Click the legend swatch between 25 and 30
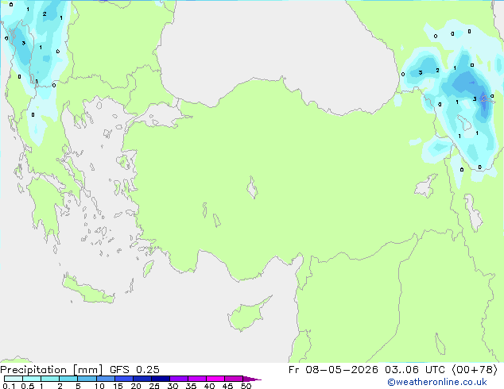 [x=161, y=379]
